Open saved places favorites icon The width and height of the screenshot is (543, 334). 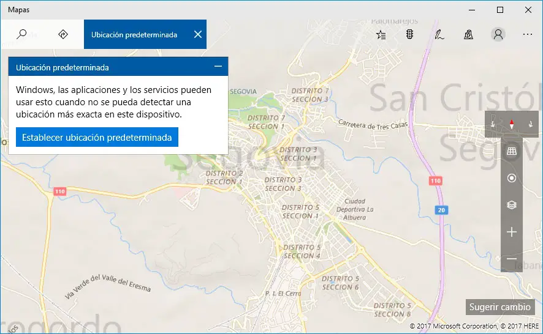(381, 35)
